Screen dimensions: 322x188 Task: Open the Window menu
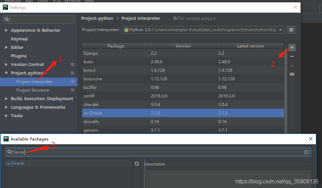(x=73, y=1)
